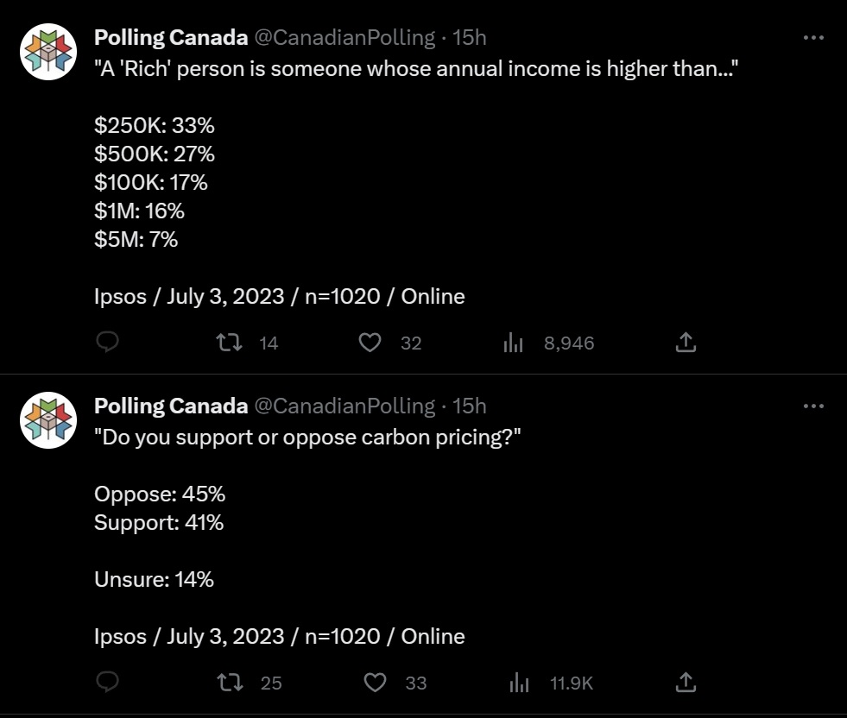Viewport: 847px width, 718px height.
Task: Open the 15h timestamp of the carbon tweet
Action: pyautogui.click(x=470, y=406)
